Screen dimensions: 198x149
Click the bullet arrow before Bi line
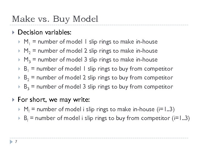pyautogui.click(x=20, y=118)
